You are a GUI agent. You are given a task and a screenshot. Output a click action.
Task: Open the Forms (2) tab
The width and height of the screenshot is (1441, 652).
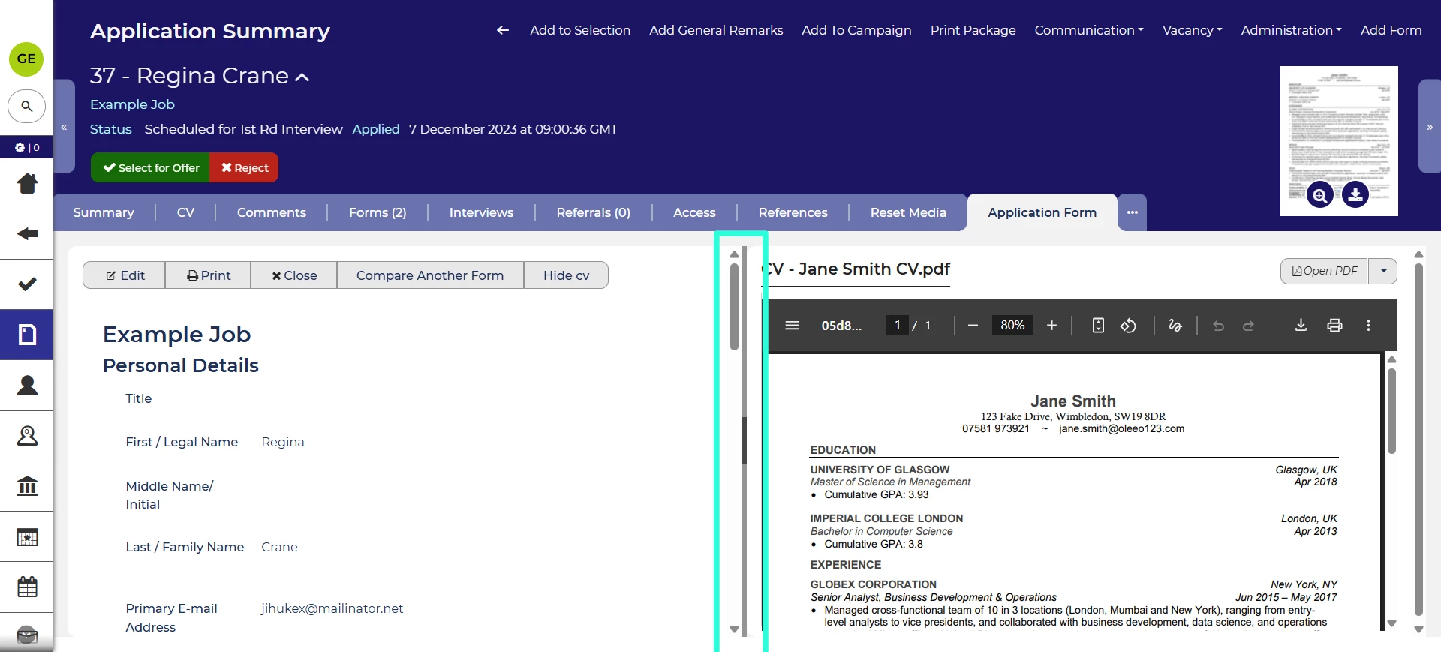click(x=378, y=212)
